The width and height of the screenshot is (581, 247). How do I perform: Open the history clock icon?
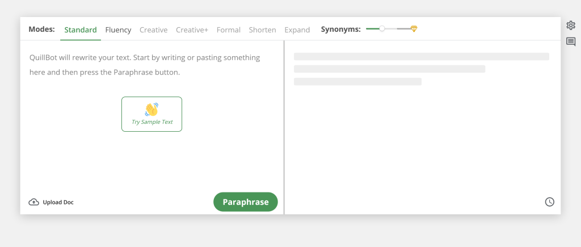(549, 202)
